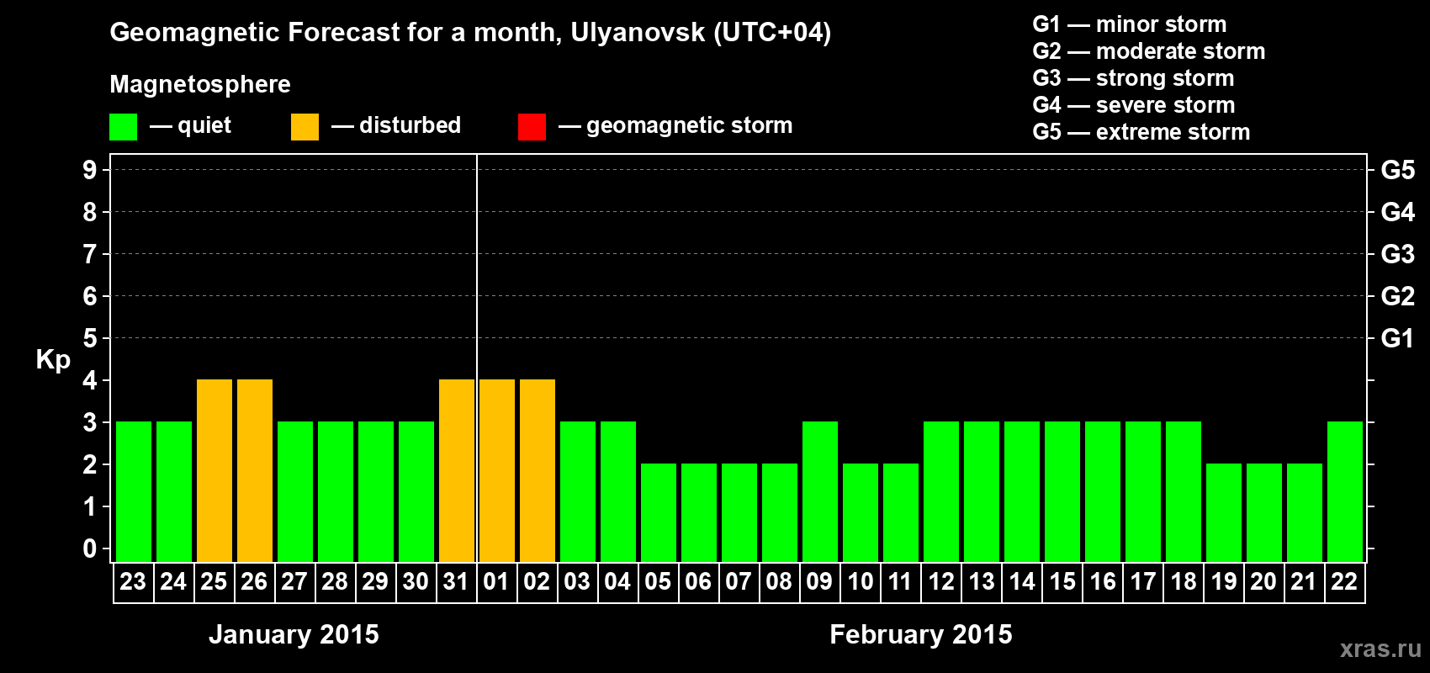Image resolution: width=1430 pixels, height=673 pixels.
Task: Click date label 16 on the axis
Action: point(1102,582)
